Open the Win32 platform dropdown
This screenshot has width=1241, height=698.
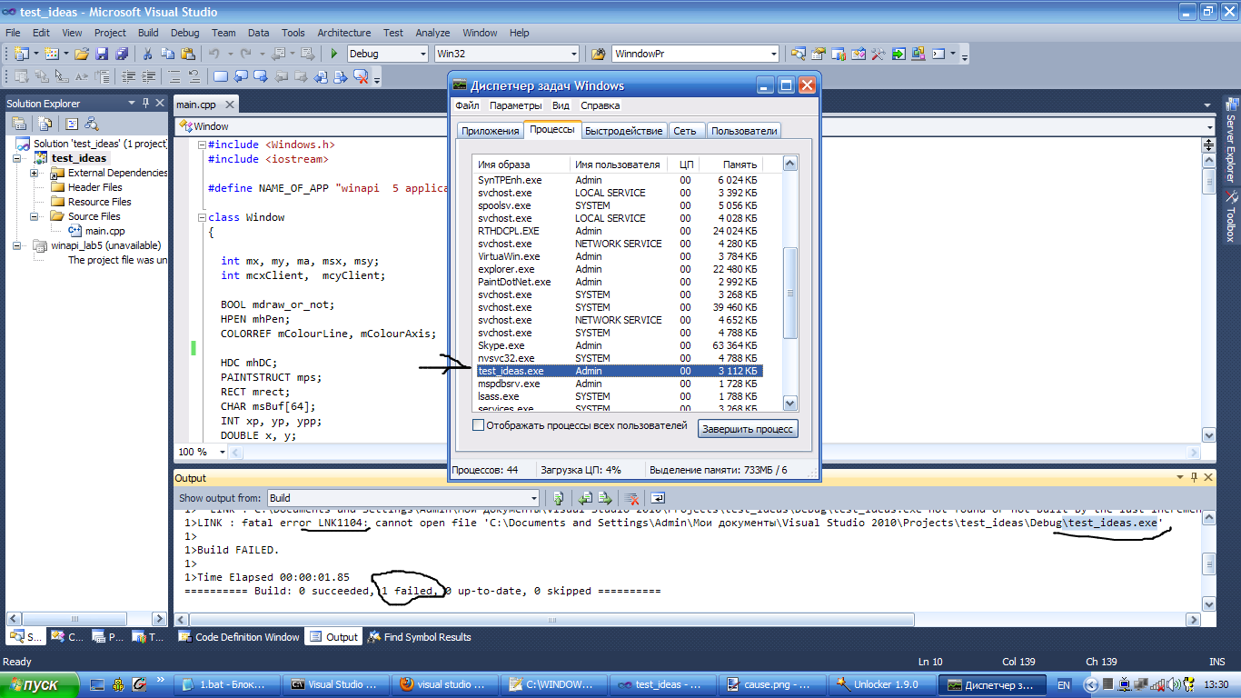pos(573,54)
